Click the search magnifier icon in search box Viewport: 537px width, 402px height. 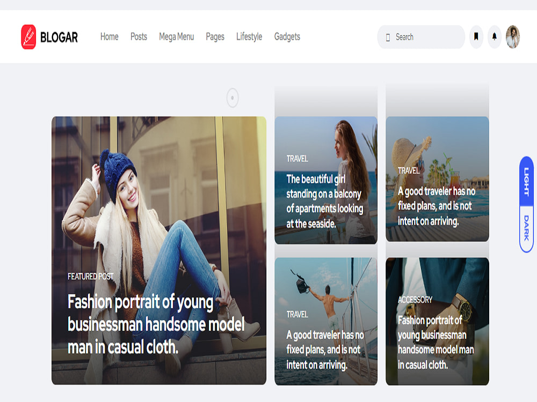[388, 38]
